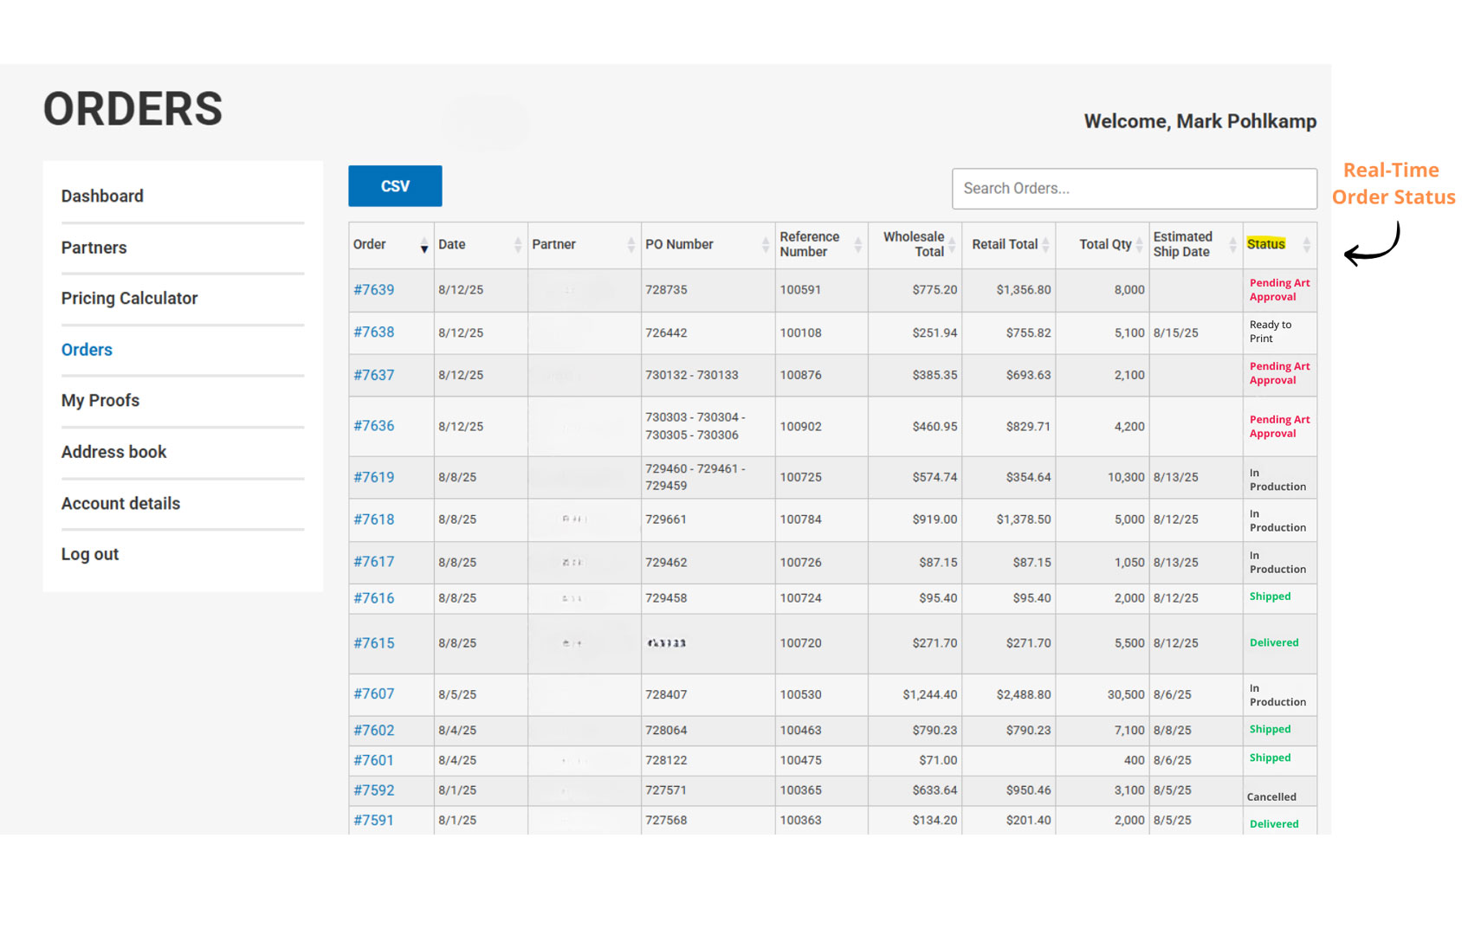Image resolution: width=1468 pixels, height=935 pixels.
Task: Sort by Reference Number column arrows
Action: [858, 245]
